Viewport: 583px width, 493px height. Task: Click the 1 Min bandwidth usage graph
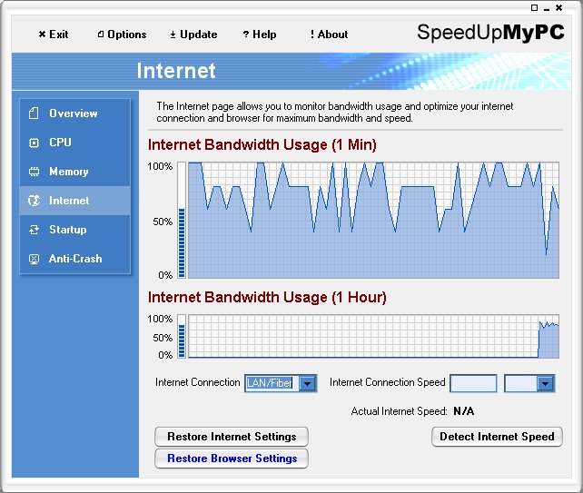[373, 220]
